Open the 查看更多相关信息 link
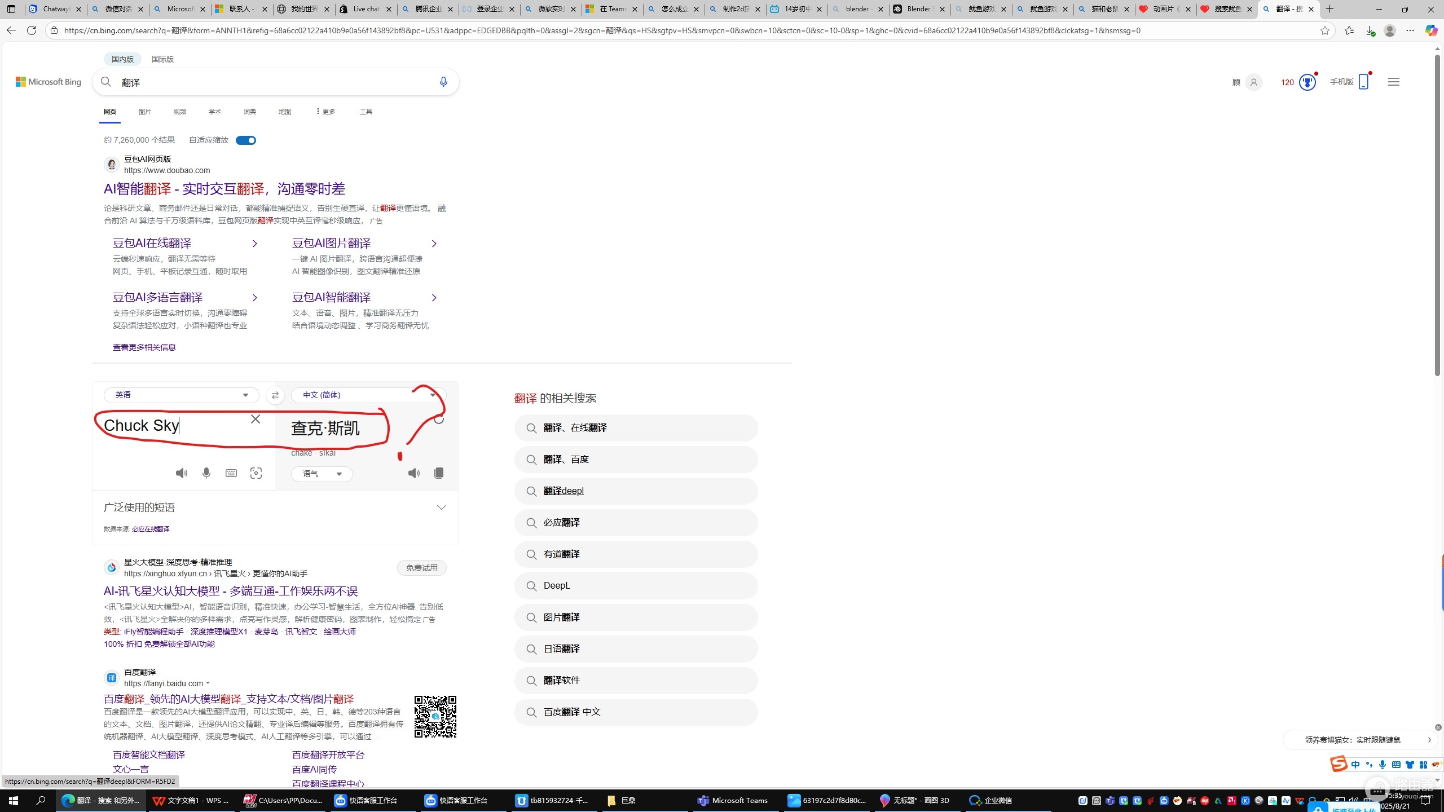 [144, 347]
